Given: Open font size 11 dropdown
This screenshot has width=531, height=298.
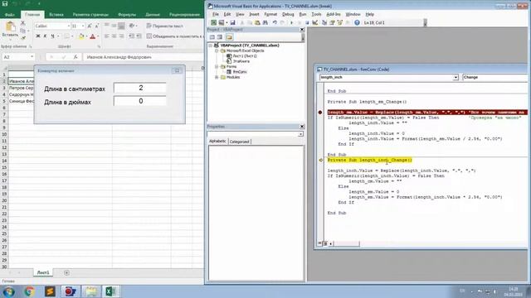Looking at the screenshot, I should 83,26.
